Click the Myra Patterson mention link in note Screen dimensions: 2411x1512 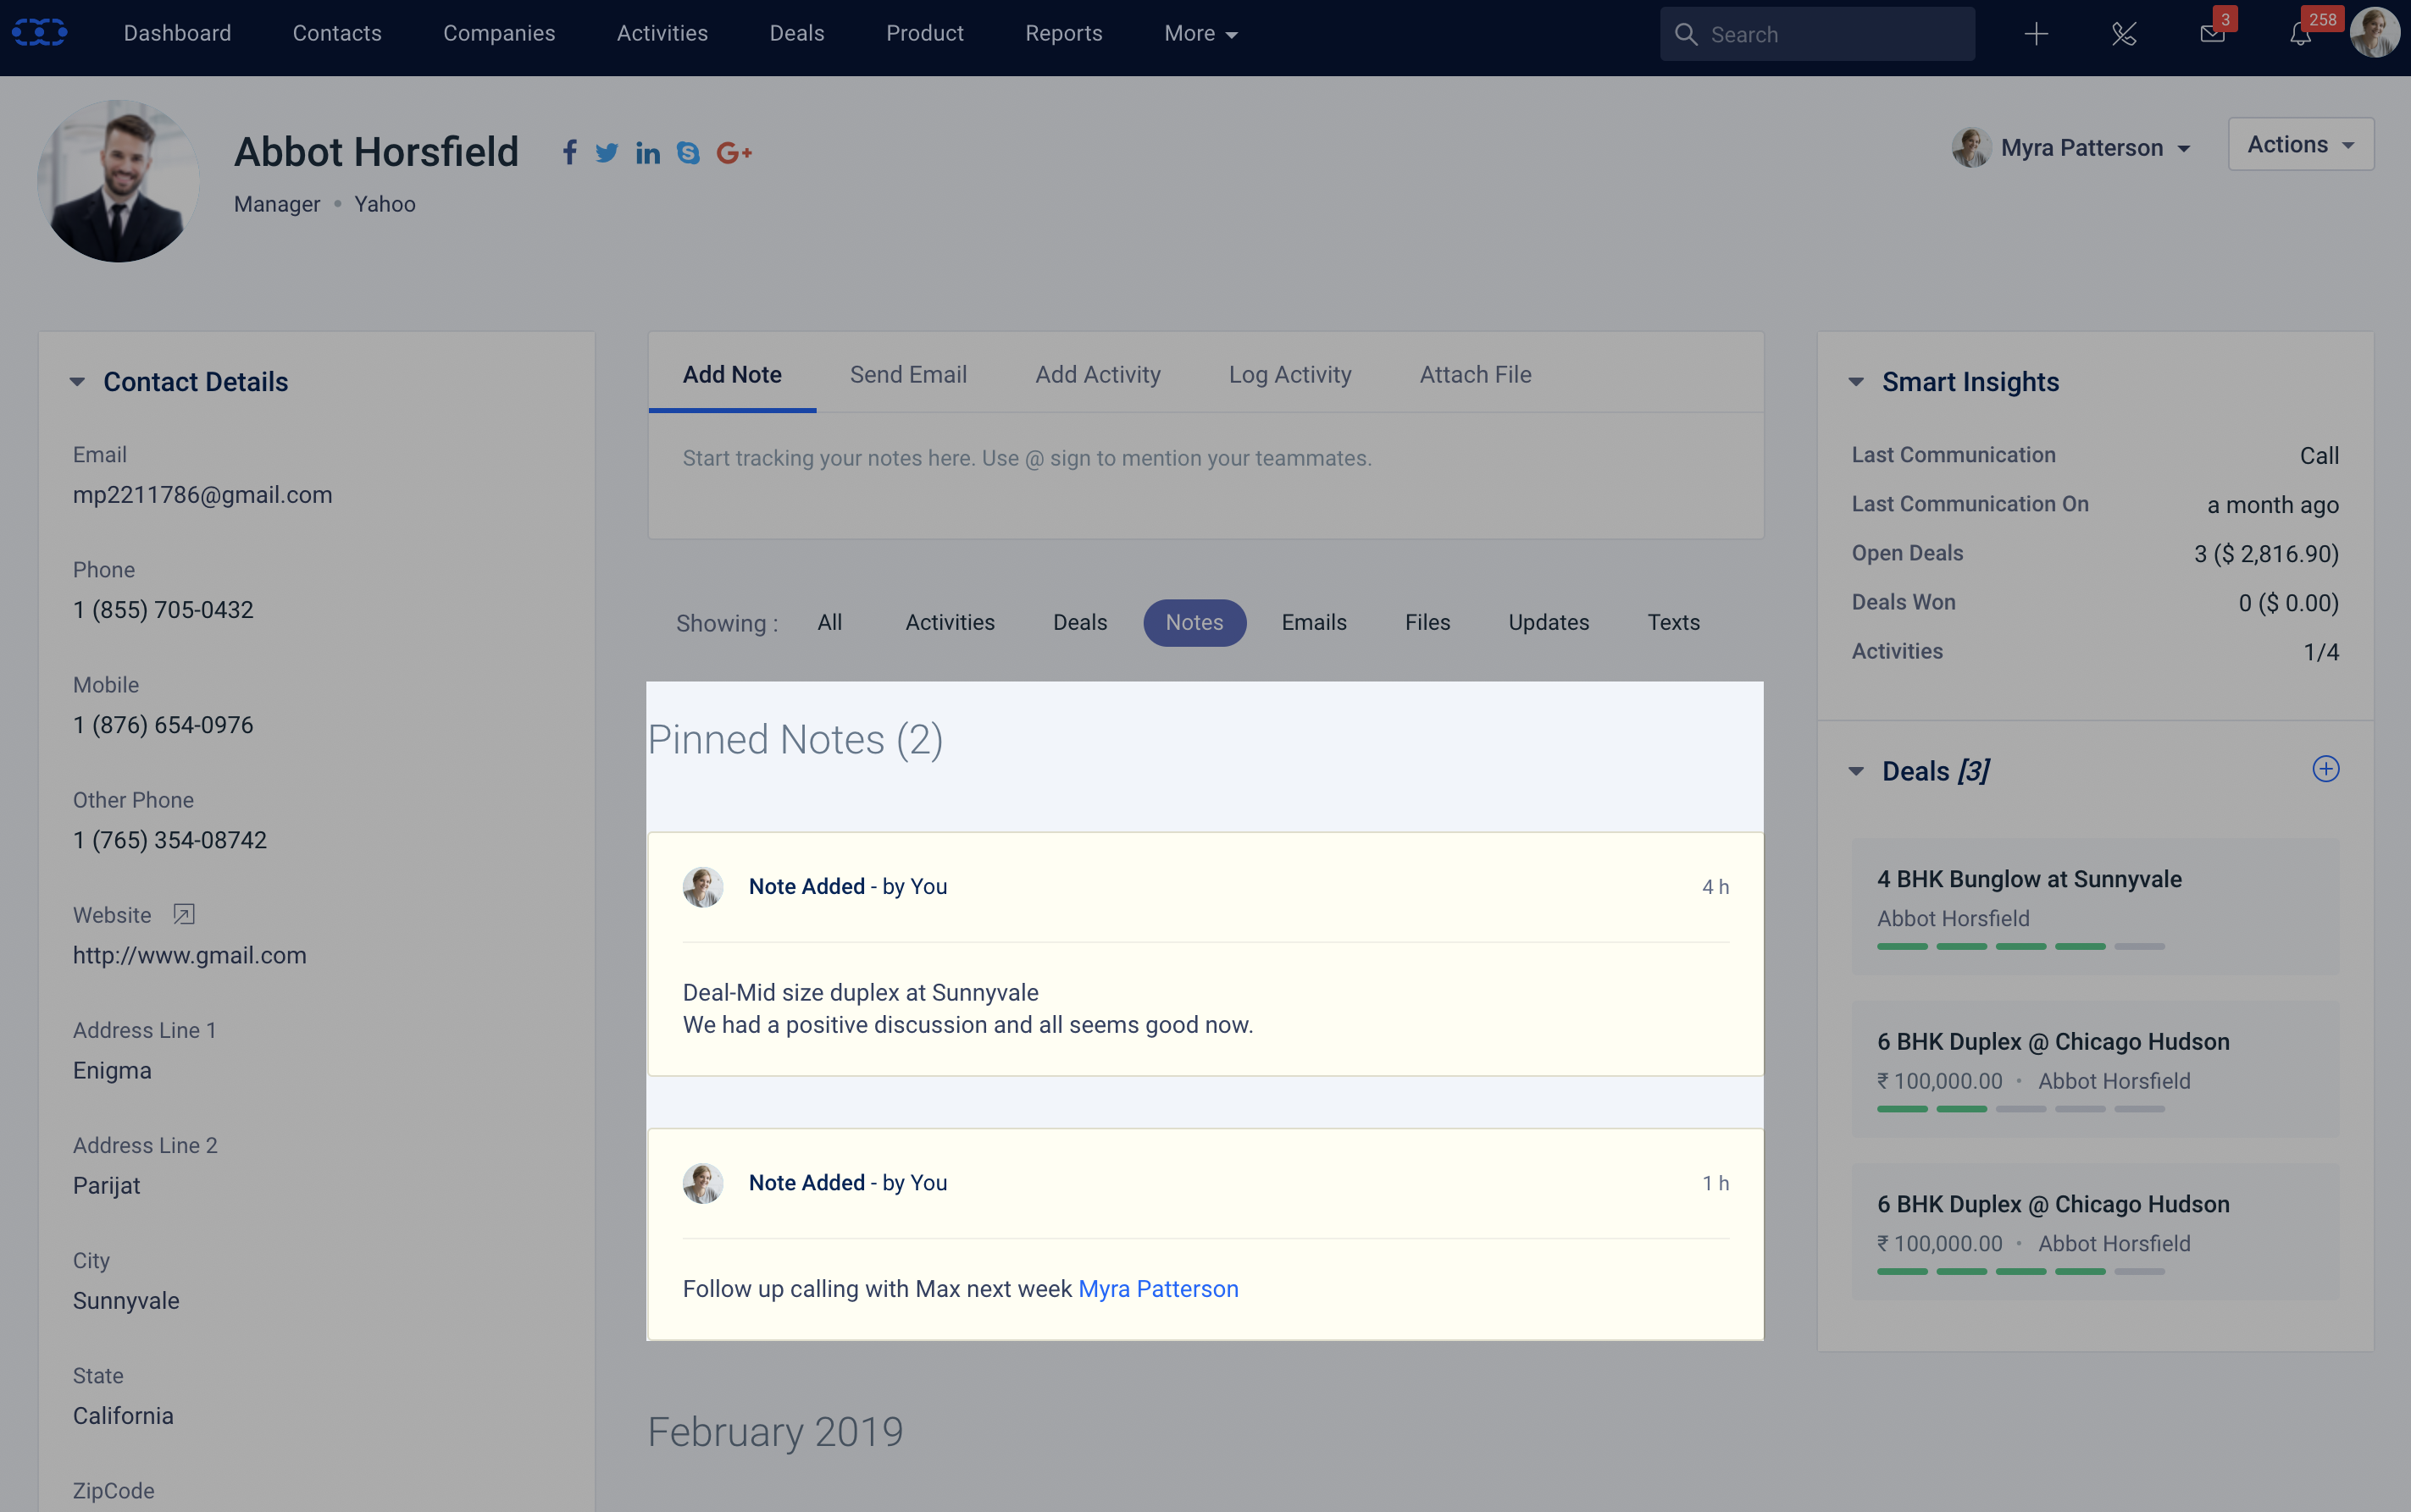tap(1158, 1289)
